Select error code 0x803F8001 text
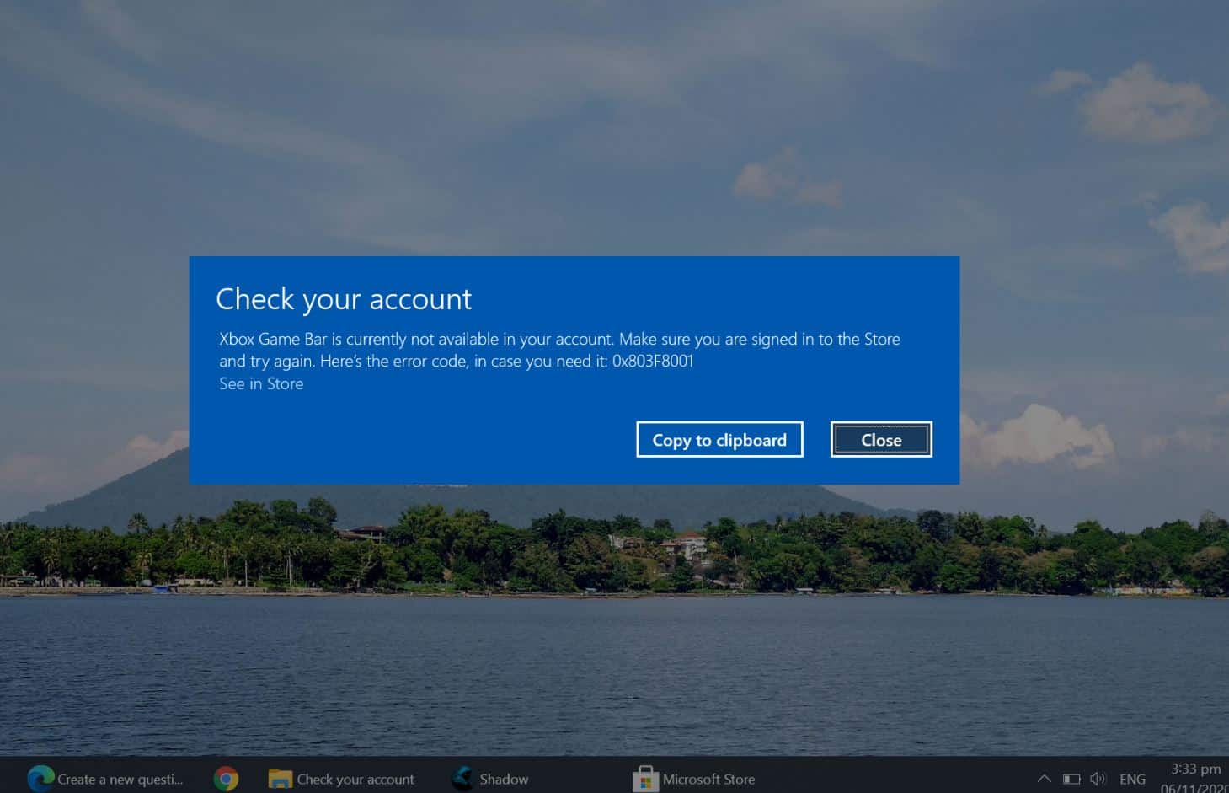Viewport: 1229px width, 793px height. (x=653, y=362)
